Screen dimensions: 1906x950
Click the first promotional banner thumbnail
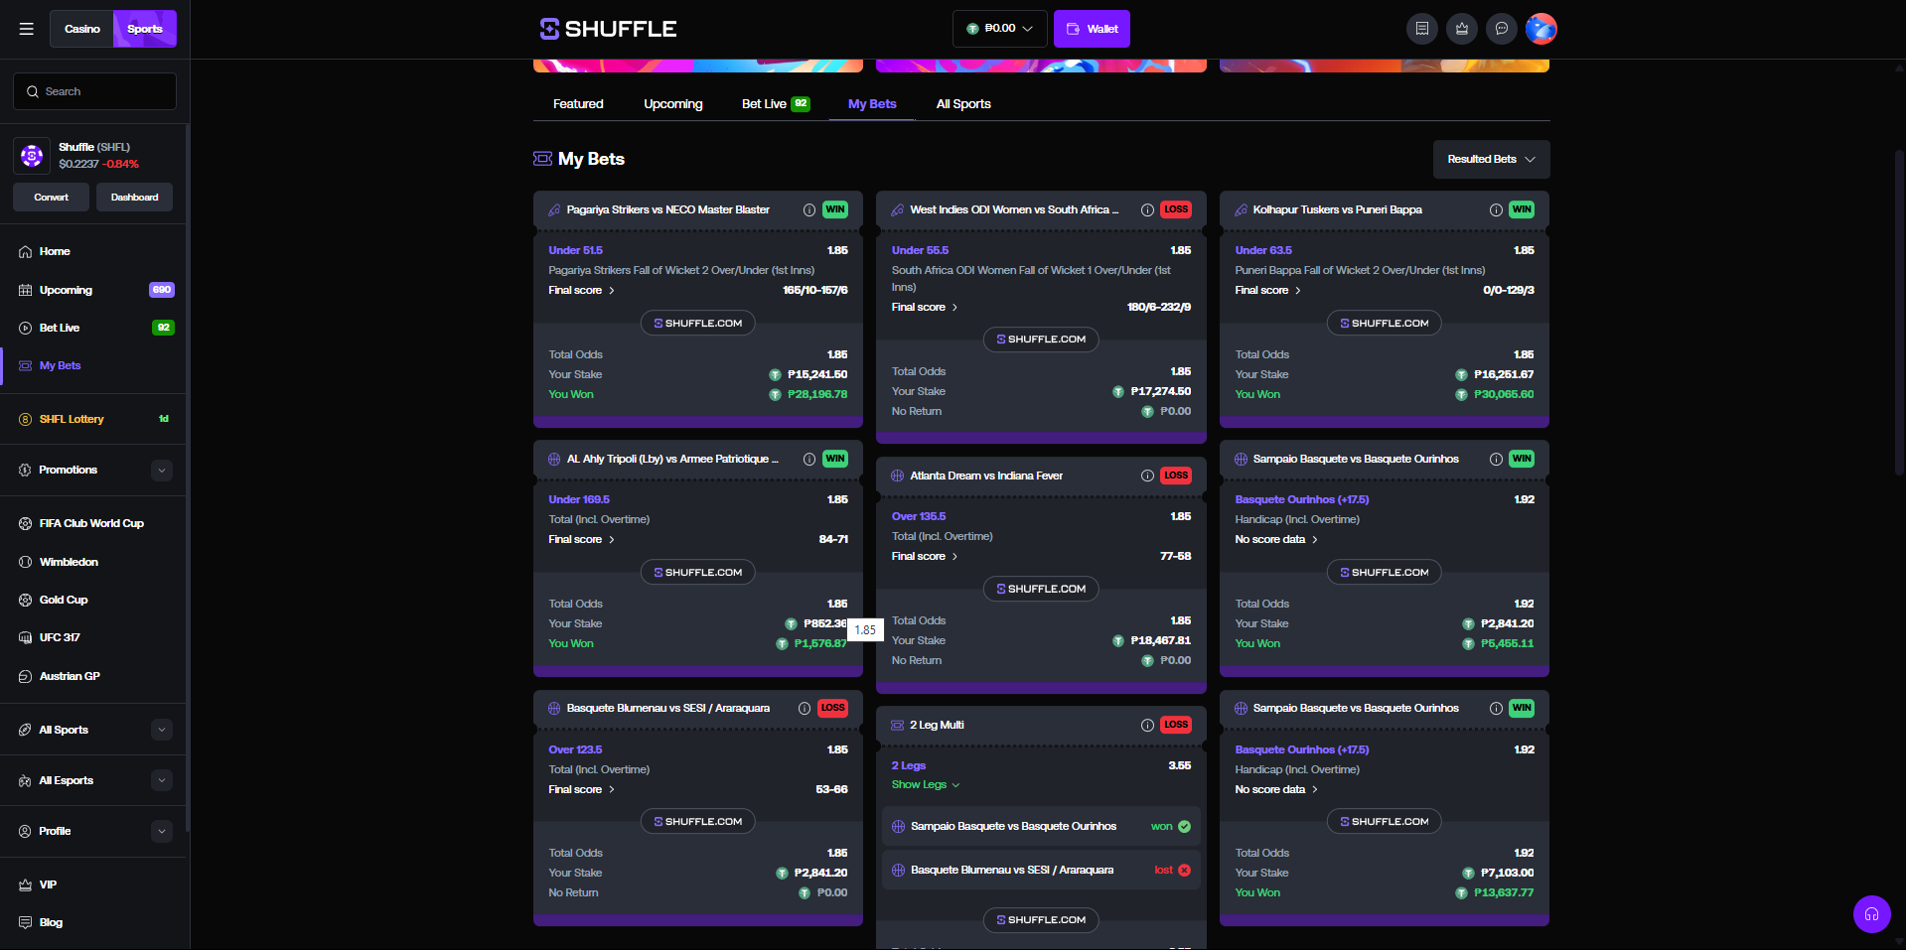point(698,66)
